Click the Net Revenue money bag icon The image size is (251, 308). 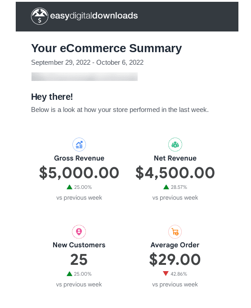pyautogui.click(x=175, y=145)
